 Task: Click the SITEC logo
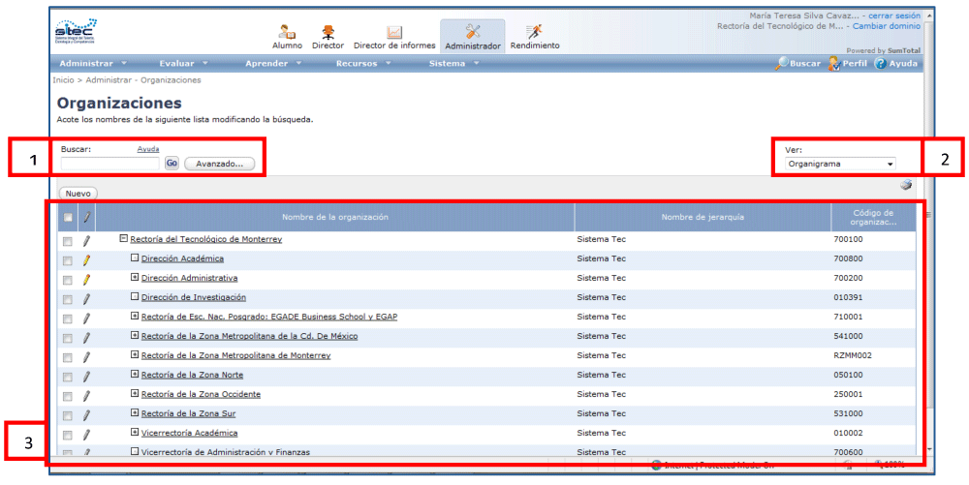[76, 32]
